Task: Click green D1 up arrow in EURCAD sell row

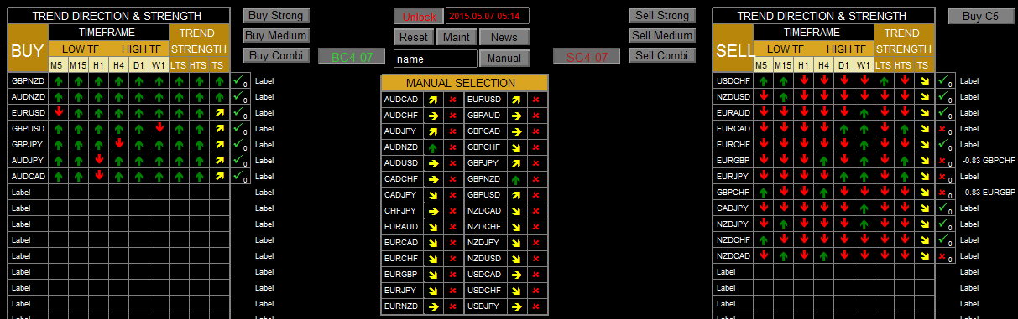Action: [843, 129]
